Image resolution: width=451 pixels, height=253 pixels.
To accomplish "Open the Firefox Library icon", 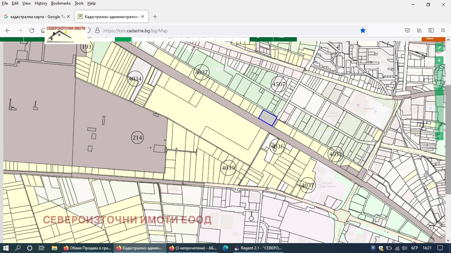I will [419, 31].
